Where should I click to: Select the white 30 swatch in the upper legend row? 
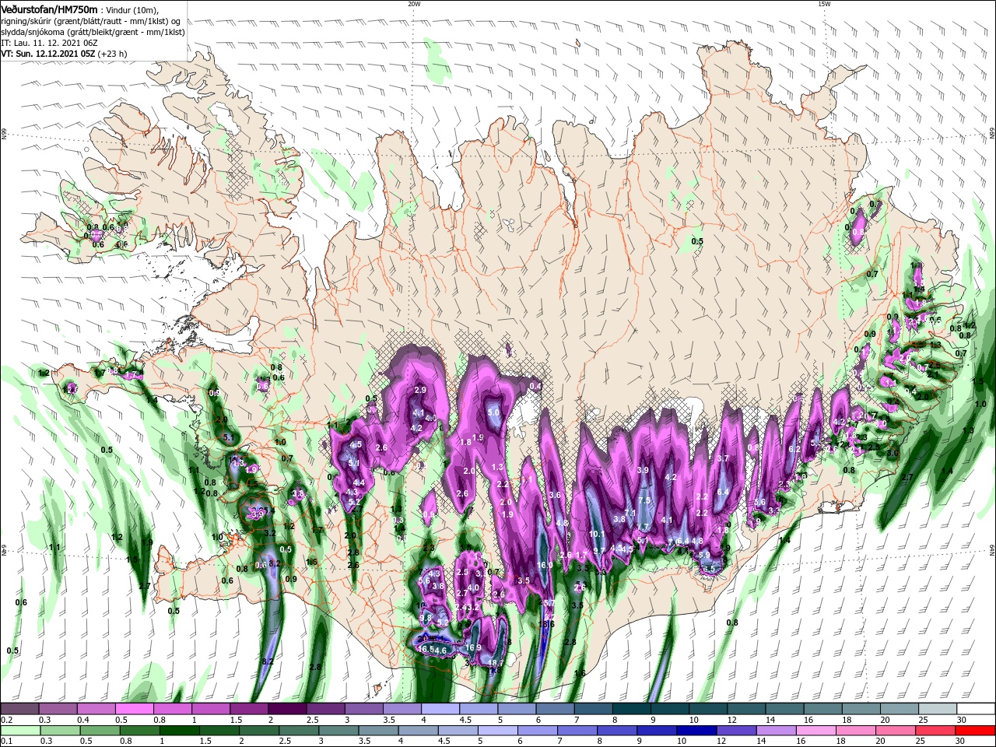[x=976, y=709]
